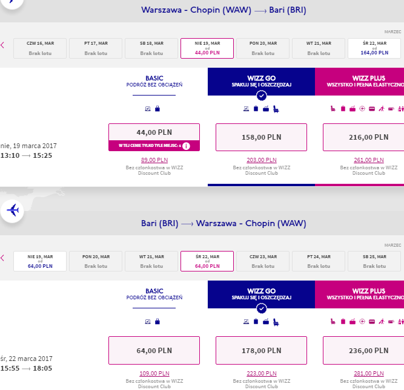The image size is (404, 390).
Task: Click return WIZZ PLUS column header
Action: (359, 294)
